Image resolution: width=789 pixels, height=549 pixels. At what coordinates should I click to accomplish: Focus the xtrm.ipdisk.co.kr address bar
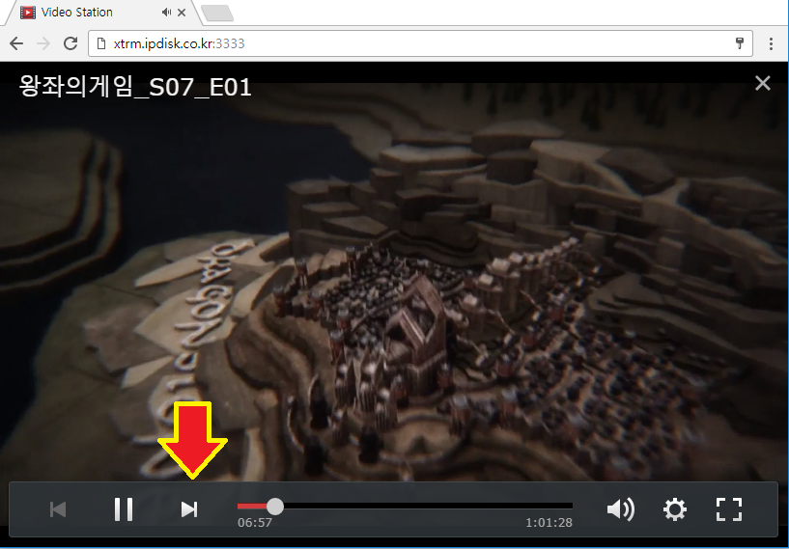coord(420,43)
